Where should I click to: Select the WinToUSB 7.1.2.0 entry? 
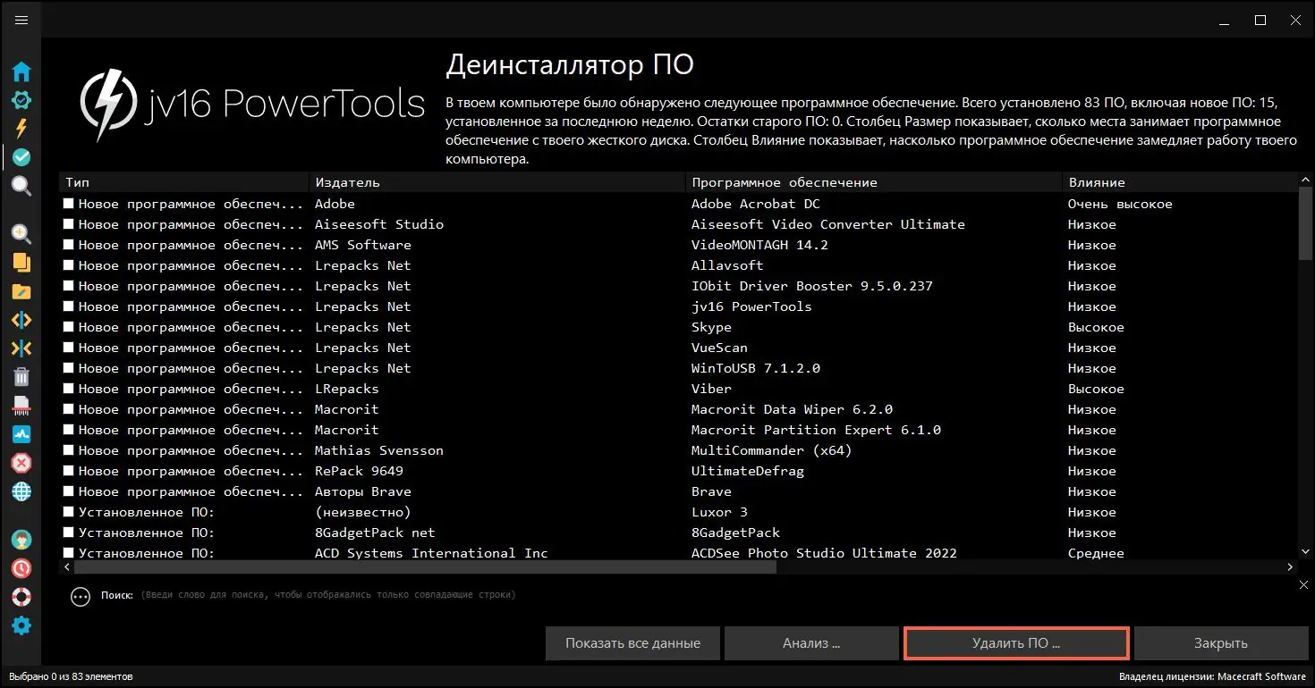point(756,368)
